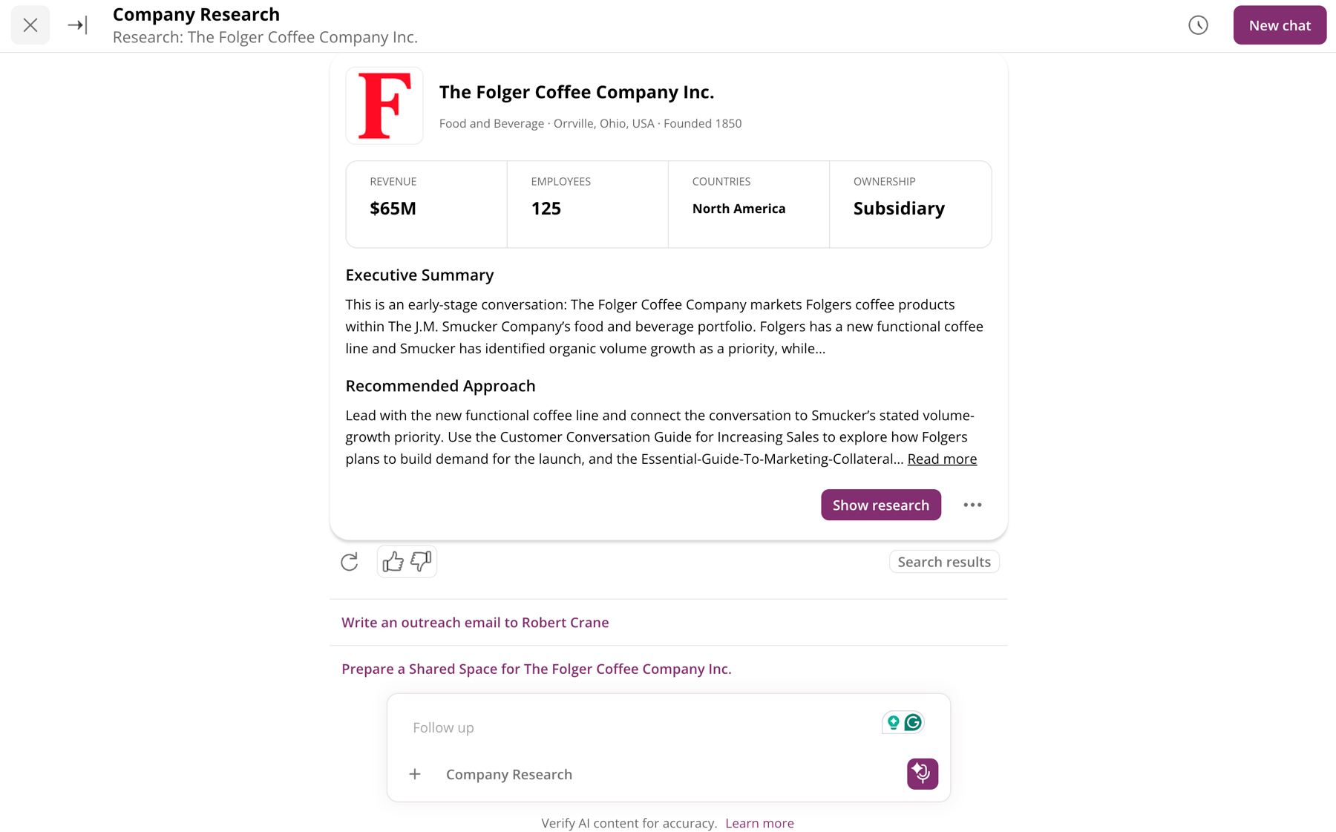Open the three-dots more options menu
The image size is (1336, 832).
coord(972,505)
